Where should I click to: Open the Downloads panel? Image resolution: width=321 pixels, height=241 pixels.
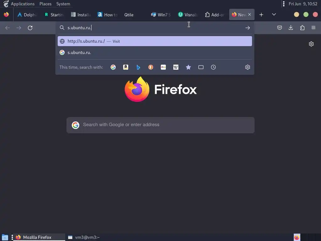click(x=291, y=28)
